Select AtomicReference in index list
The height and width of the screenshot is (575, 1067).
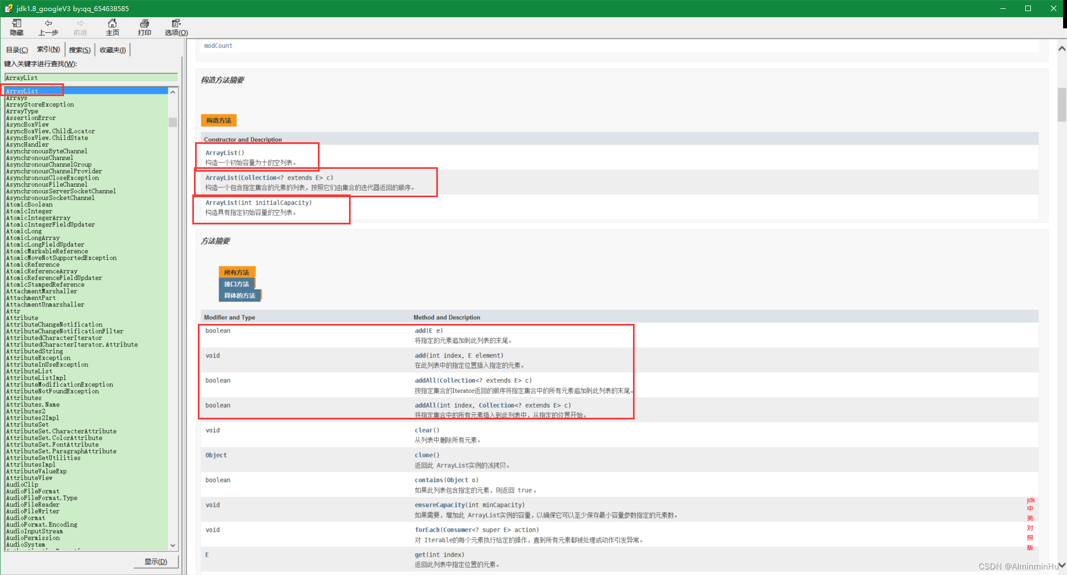click(x=33, y=264)
